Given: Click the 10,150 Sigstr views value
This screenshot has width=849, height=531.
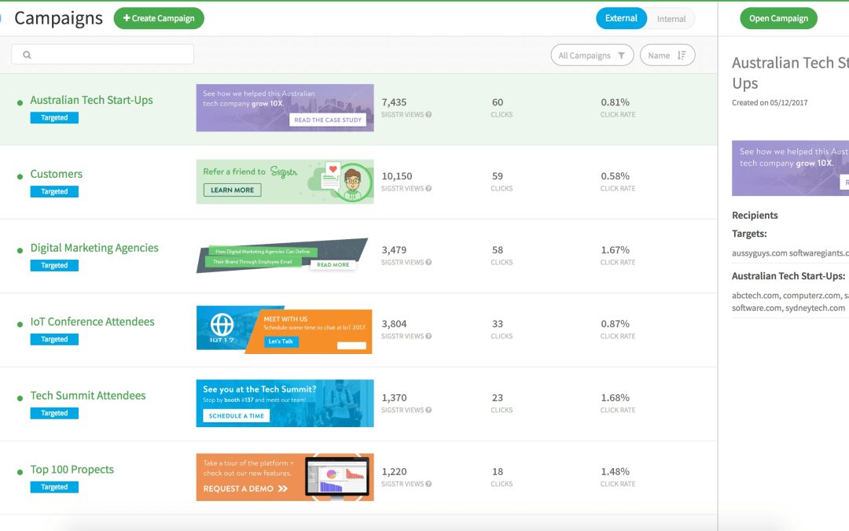Looking at the screenshot, I should click(397, 176).
